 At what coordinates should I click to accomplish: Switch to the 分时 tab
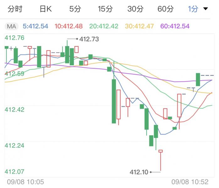[x=15, y=9]
